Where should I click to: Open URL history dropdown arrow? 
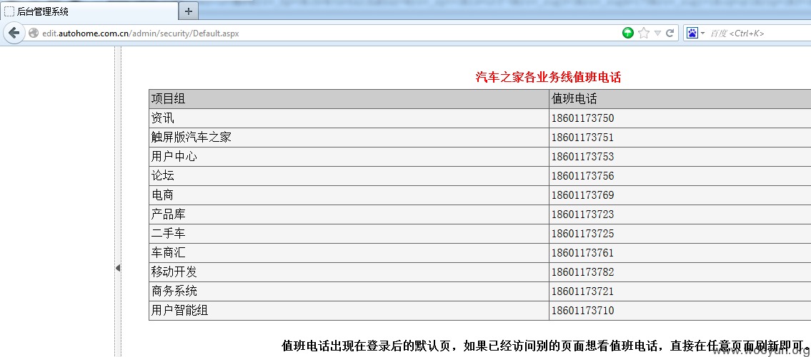(657, 33)
